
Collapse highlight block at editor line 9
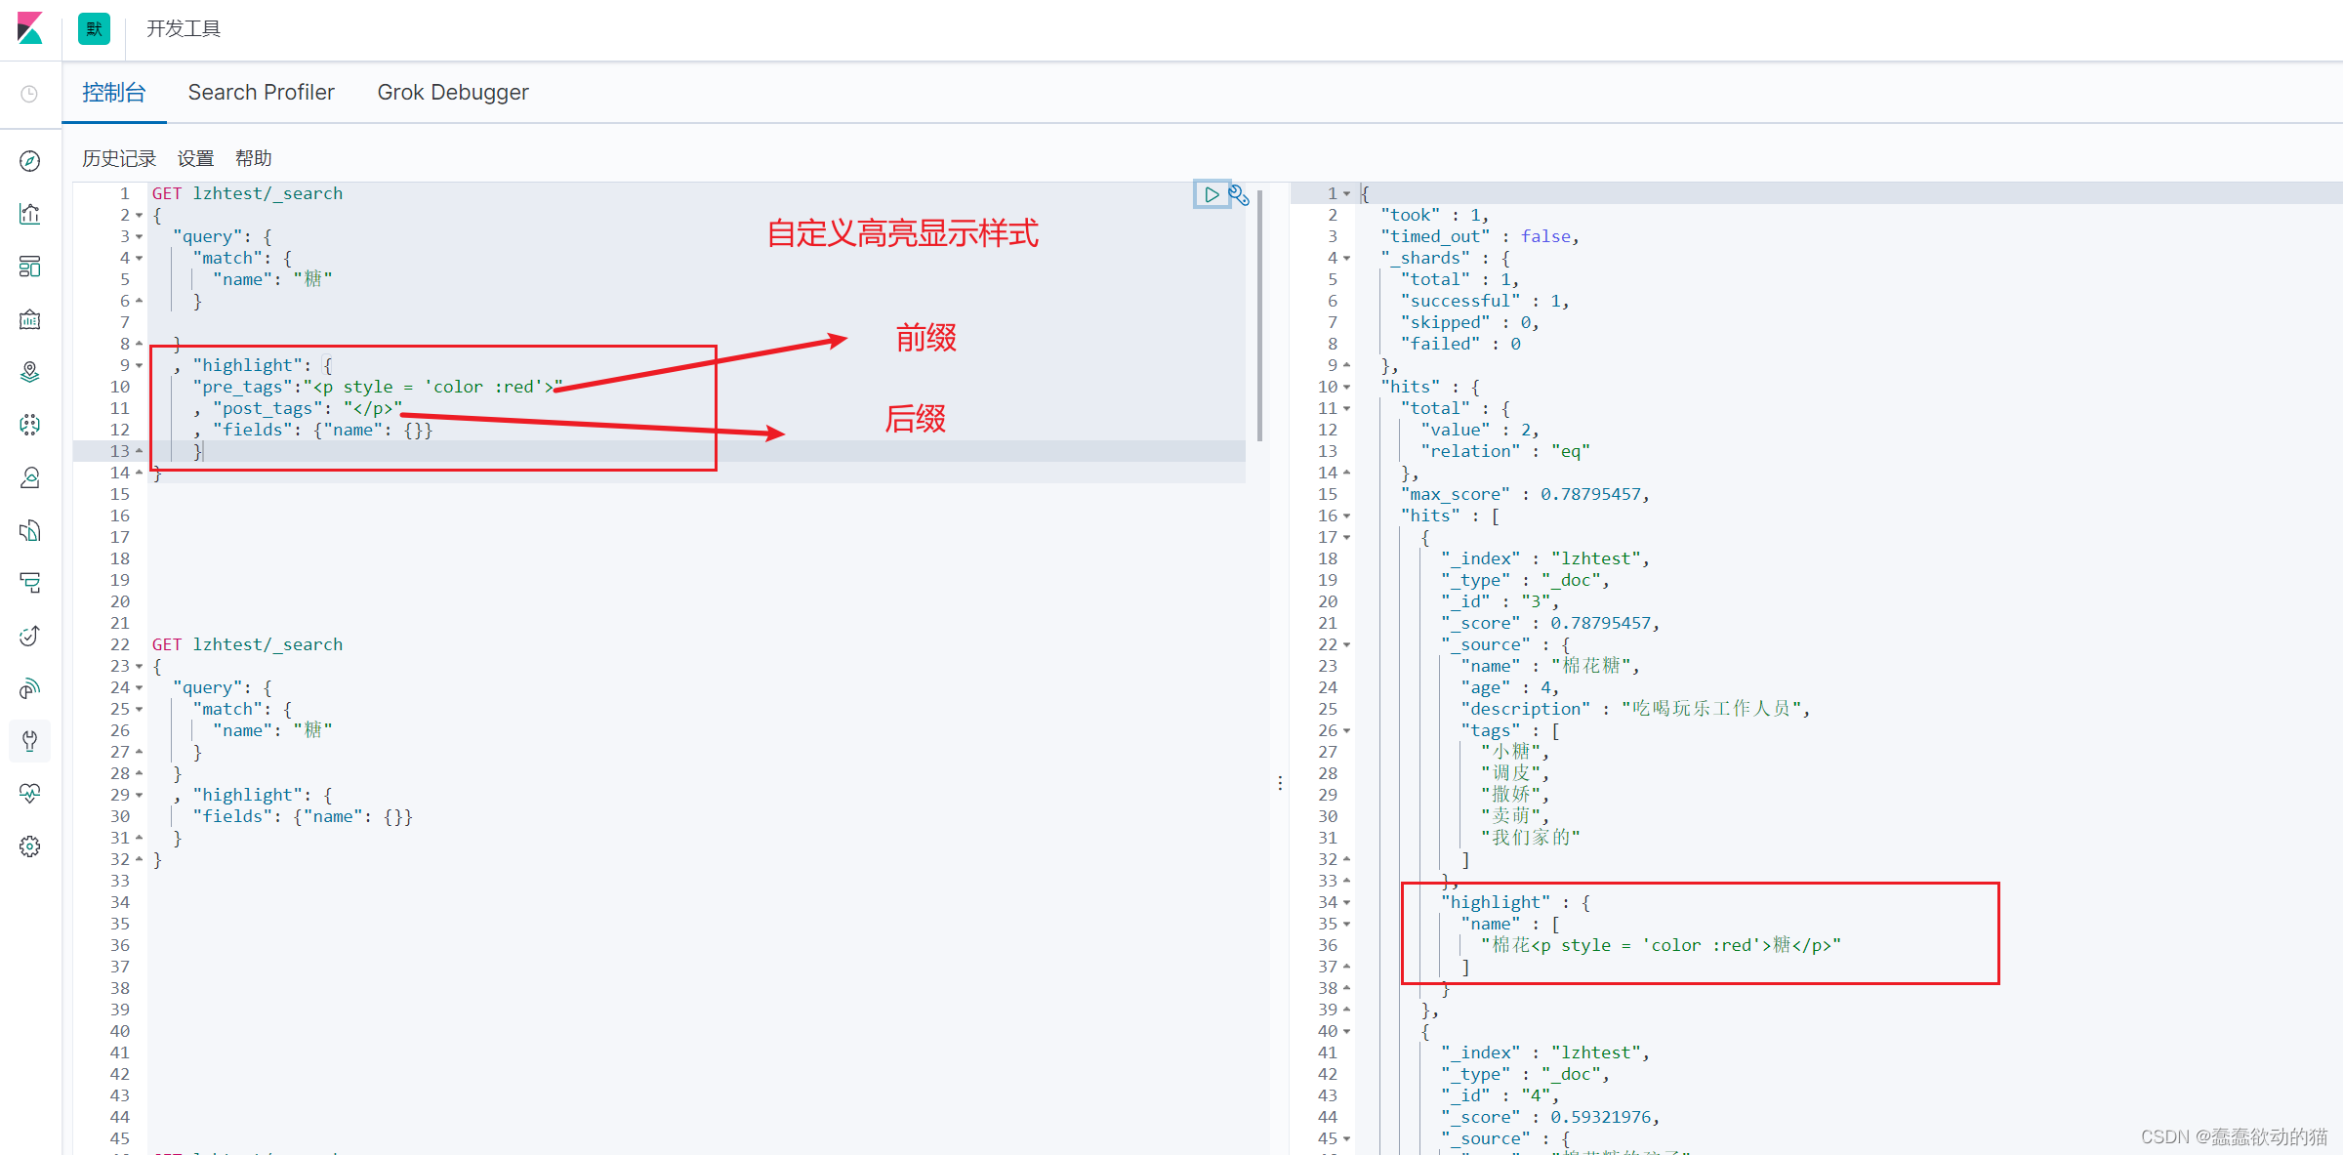click(x=140, y=365)
